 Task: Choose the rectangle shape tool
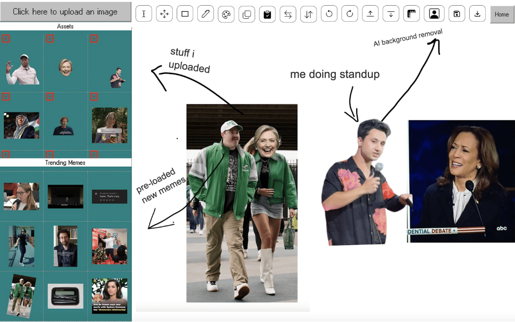pos(185,14)
